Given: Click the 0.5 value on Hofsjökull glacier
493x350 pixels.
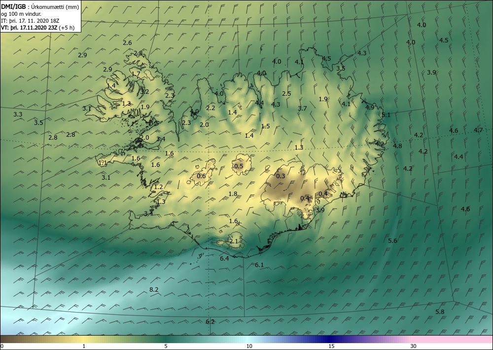Looking at the screenshot, I should pyautogui.click(x=239, y=166).
